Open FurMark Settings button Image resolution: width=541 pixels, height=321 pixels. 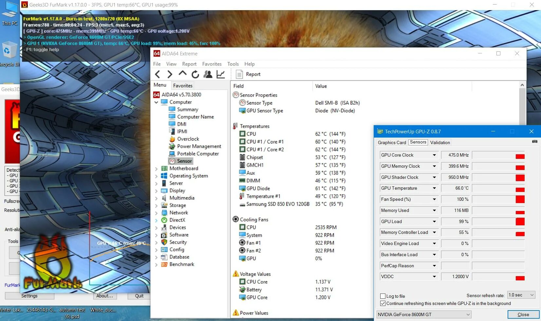tap(29, 296)
